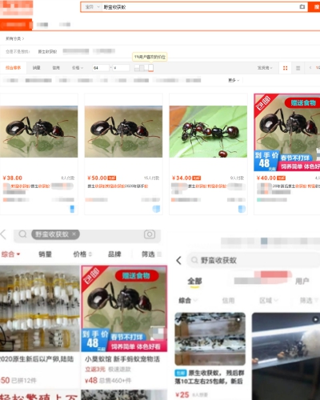Select the 全部 tab
This screenshot has height=400, width=320.
click(194, 281)
